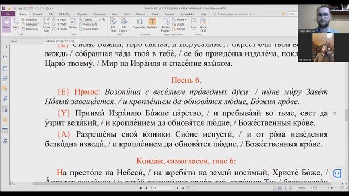Choose Fit Page view
349x196 pixels.
tap(59, 20)
